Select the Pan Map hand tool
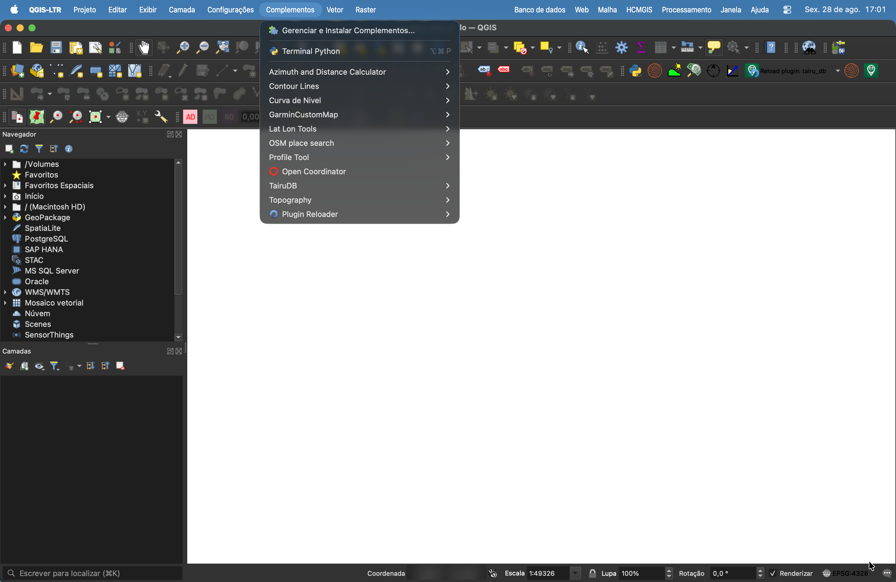The height and width of the screenshot is (582, 896). click(x=144, y=47)
